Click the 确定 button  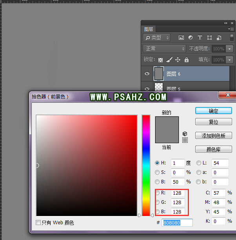pyautogui.click(x=213, y=111)
